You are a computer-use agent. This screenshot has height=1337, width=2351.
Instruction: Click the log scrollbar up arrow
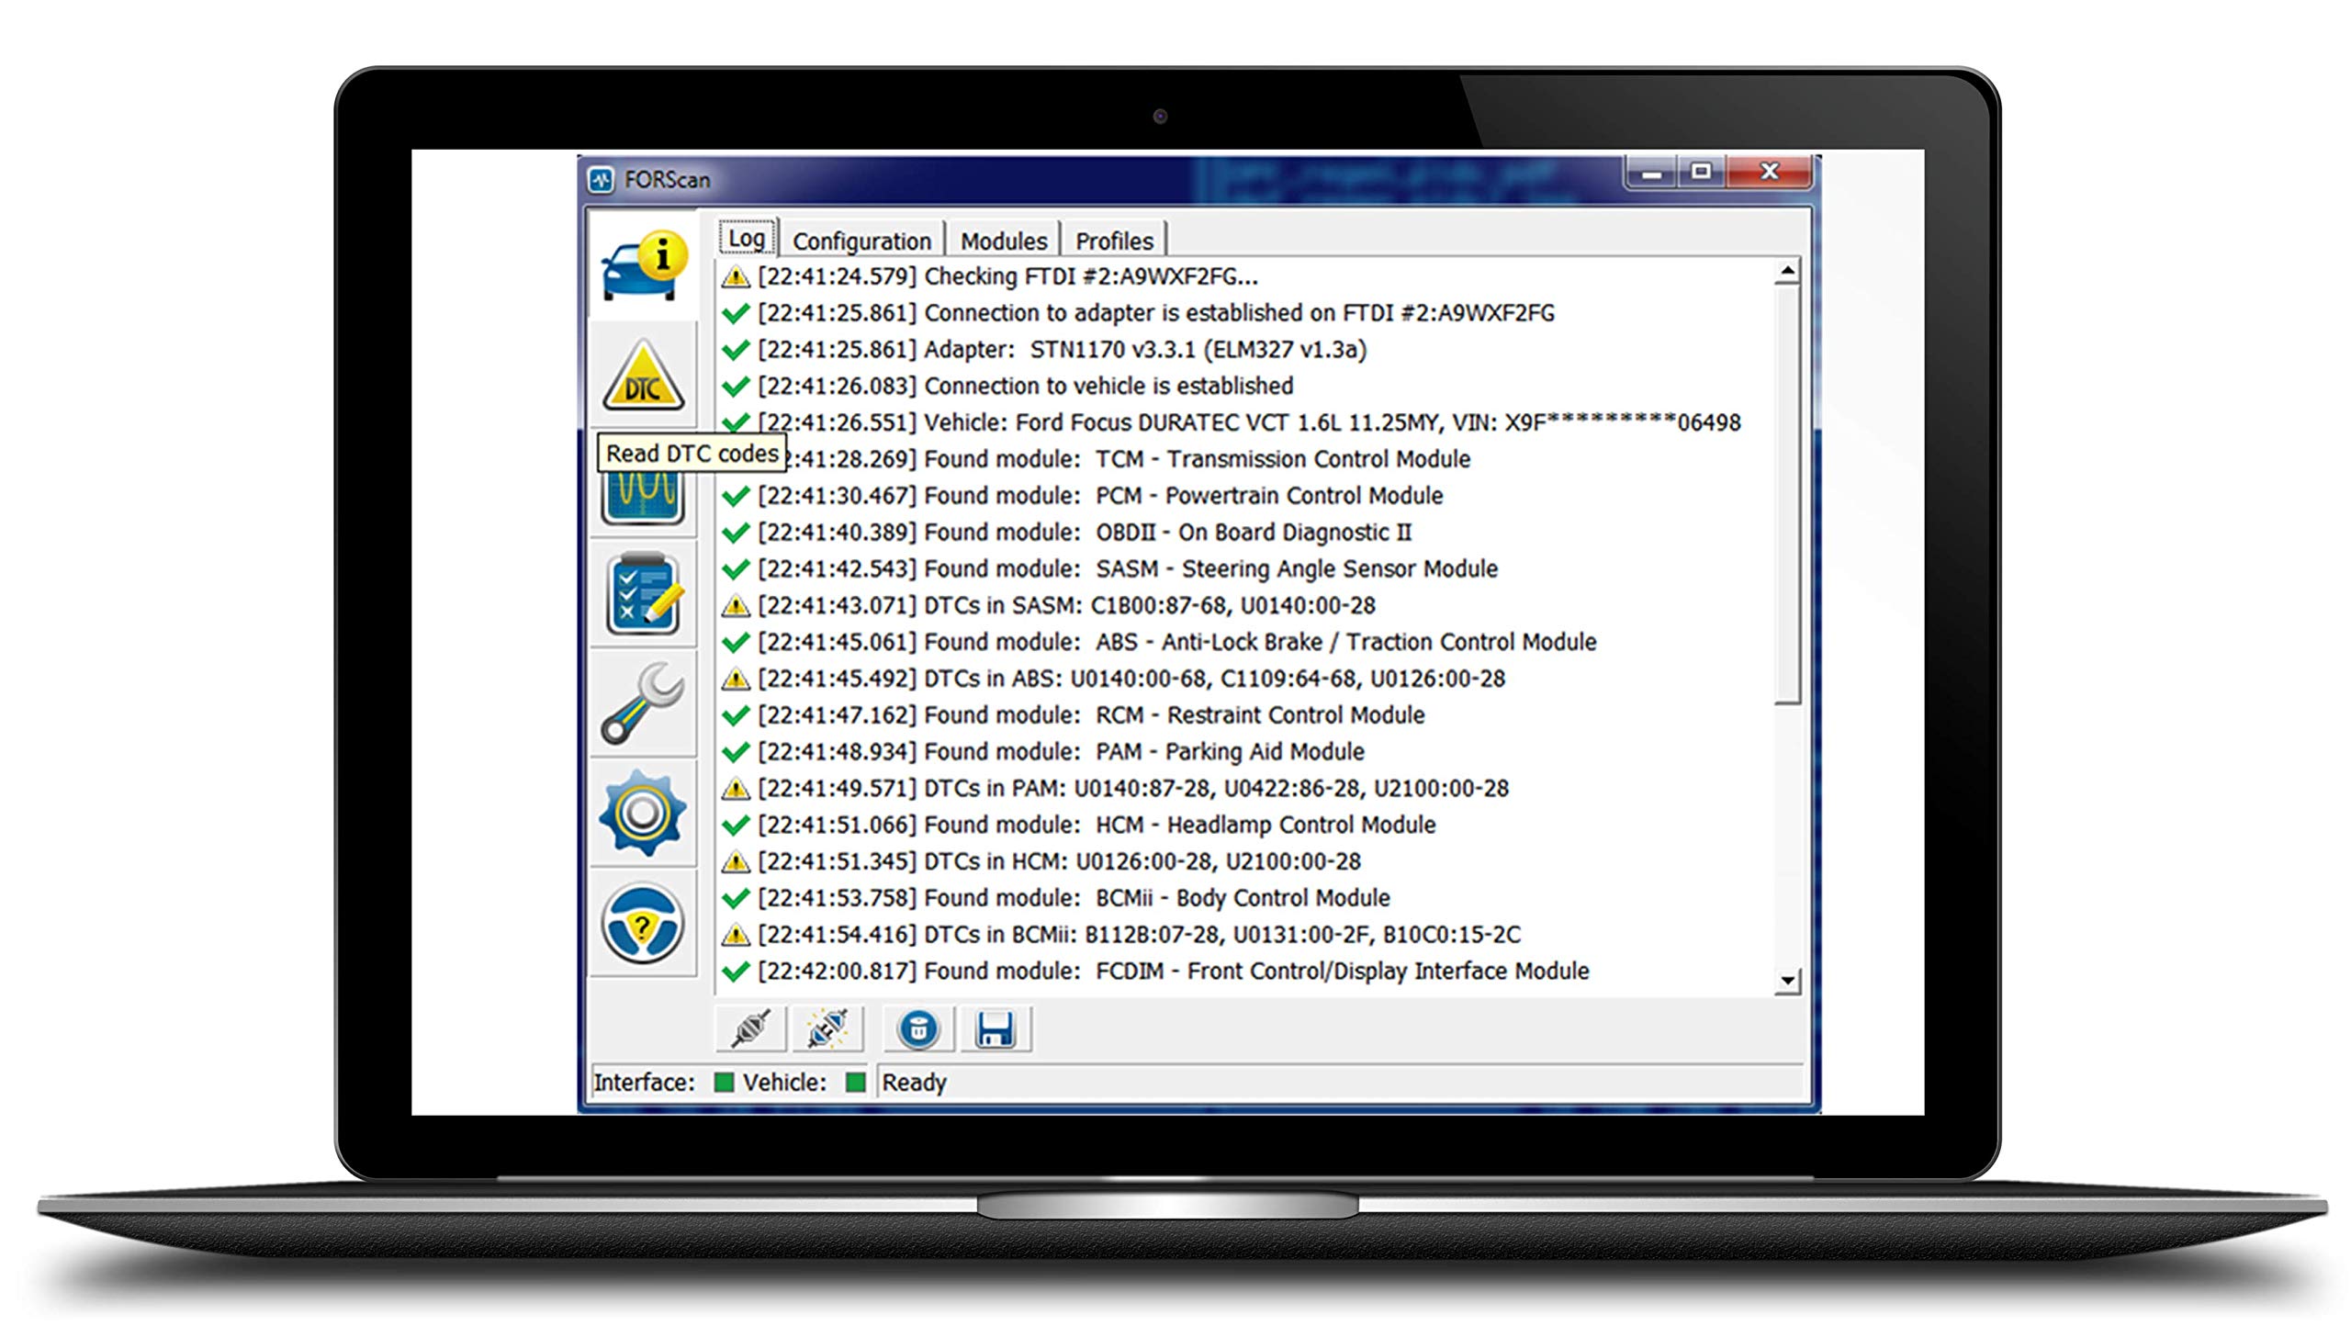point(1787,271)
